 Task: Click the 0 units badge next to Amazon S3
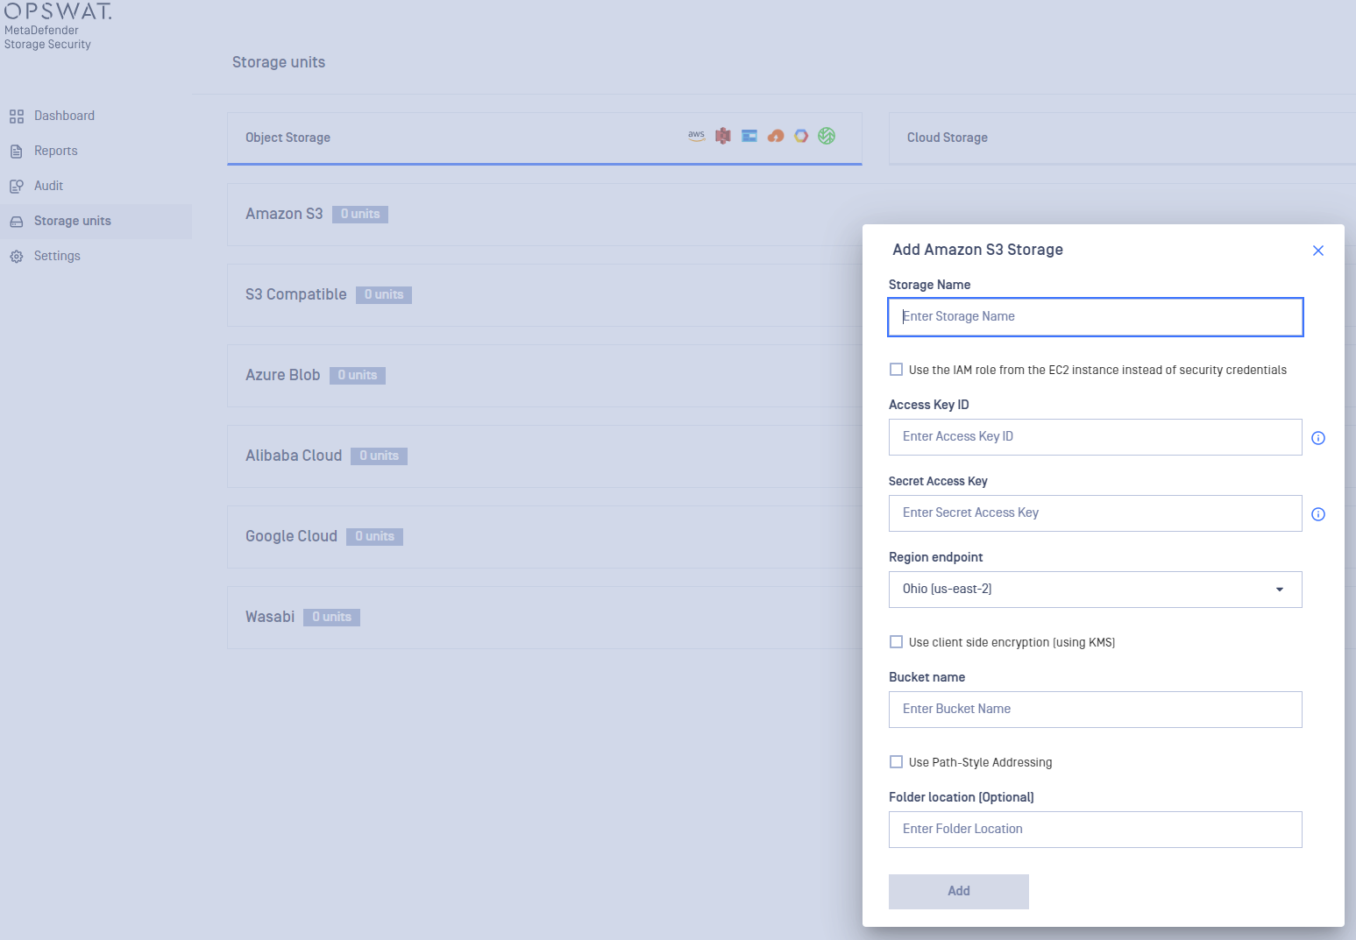[x=360, y=215]
